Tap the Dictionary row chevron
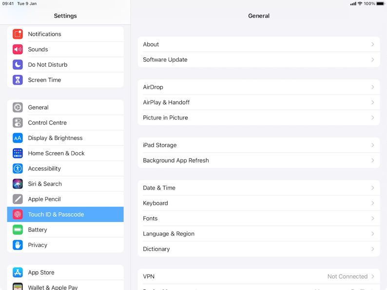Viewport: 387px width, 290px height. [x=373, y=249]
